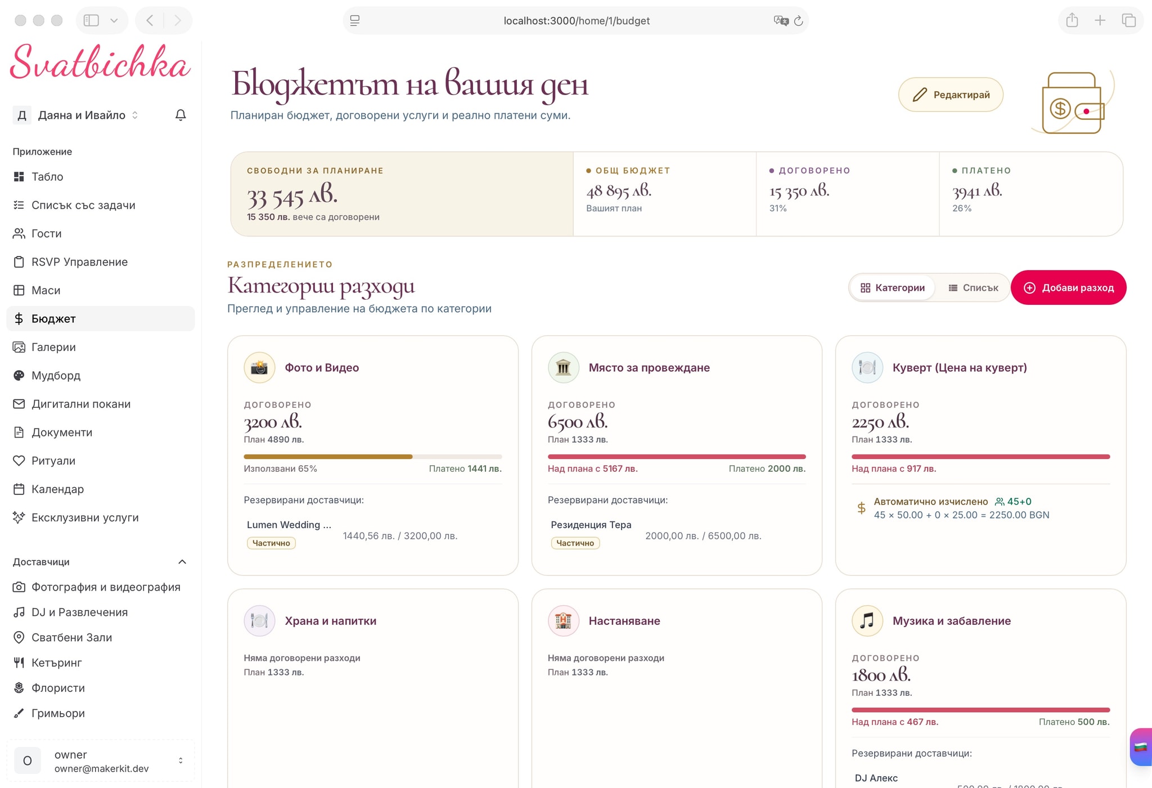Open the owner profile dropdown menu

[x=101, y=761]
